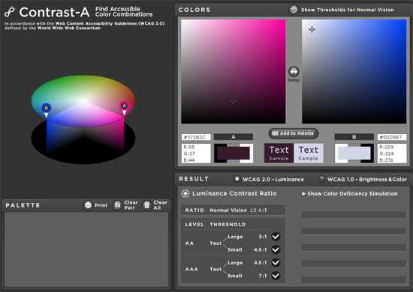Screen dimensions: 413x292
Task: Toggle Show Thresholds for Normal Vision
Action: [294, 10]
